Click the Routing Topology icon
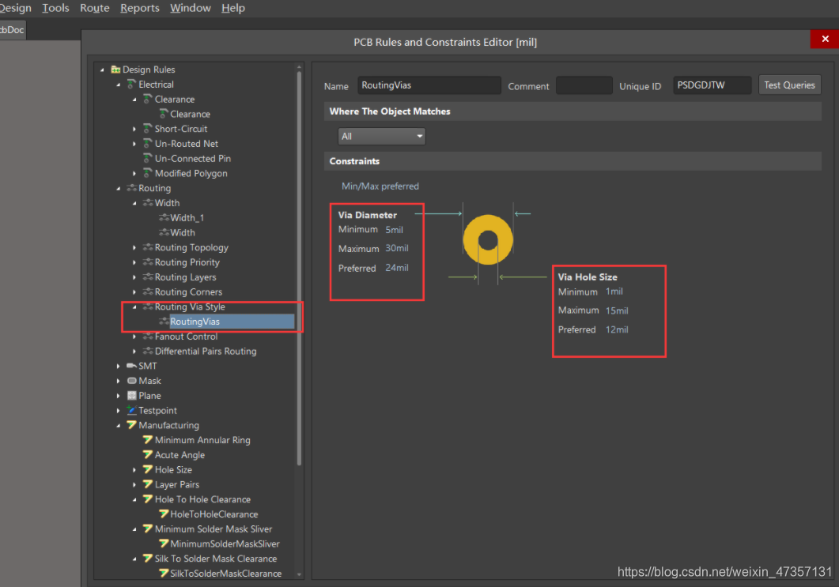Image resolution: width=839 pixels, height=587 pixels. pyautogui.click(x=148, y=247)
